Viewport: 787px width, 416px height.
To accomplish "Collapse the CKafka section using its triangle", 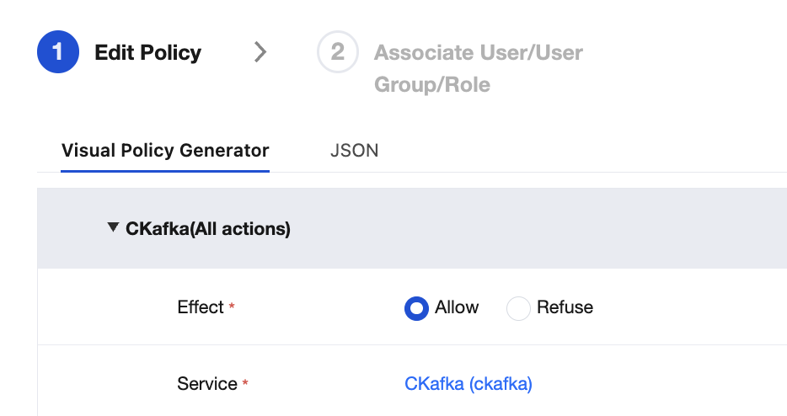I will (x=113, y=227).
